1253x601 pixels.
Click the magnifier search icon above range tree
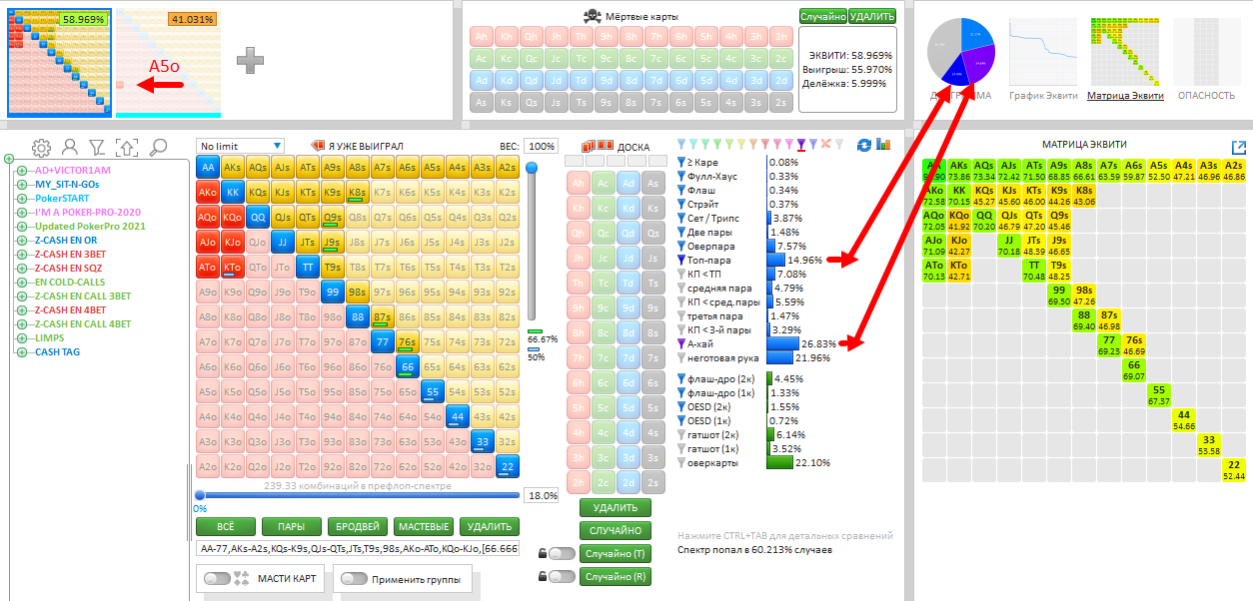point(158,148)
